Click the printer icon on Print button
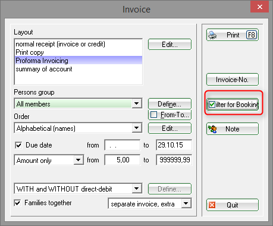Viewport: 273px width, 226px height. pyautogui.click(x=212, y=35)
